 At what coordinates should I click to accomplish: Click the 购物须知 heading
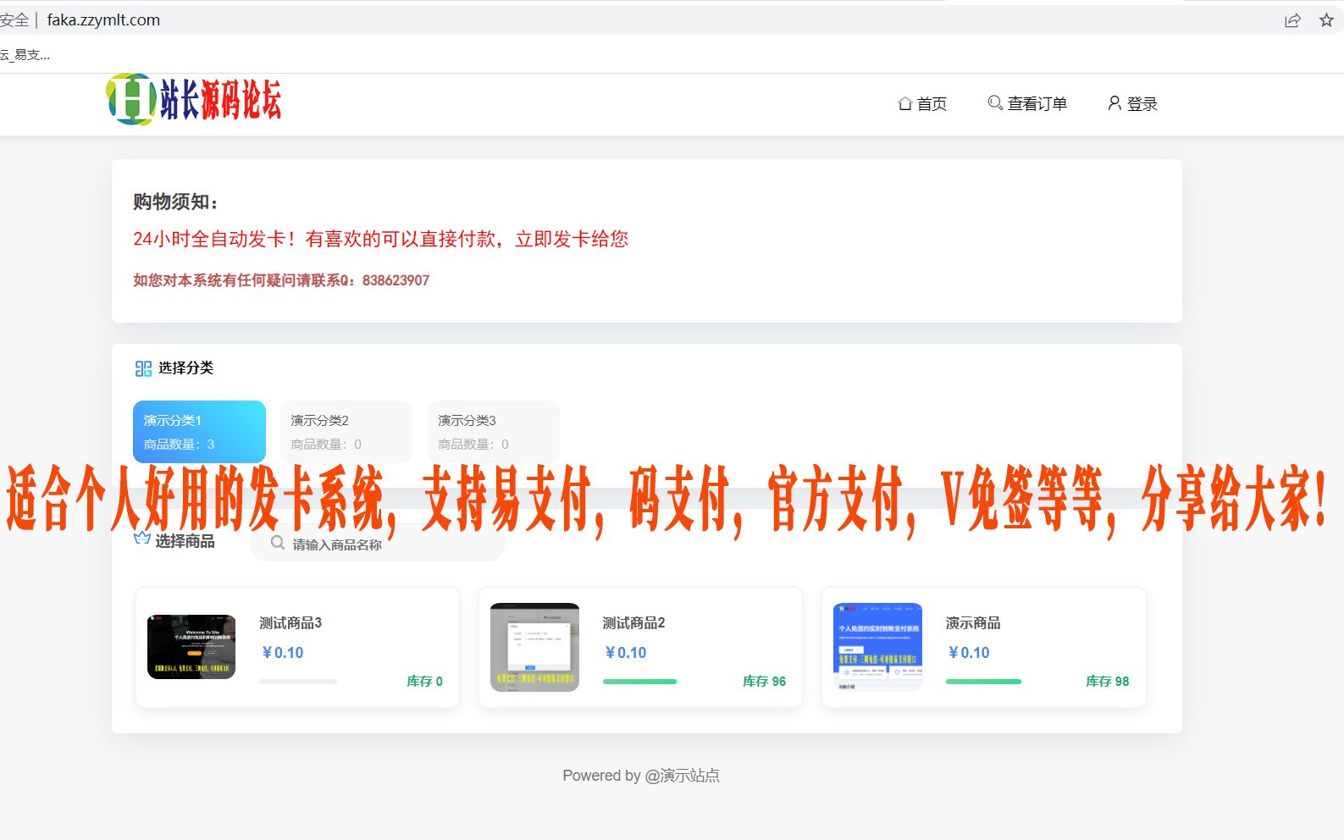click(175, 202)
